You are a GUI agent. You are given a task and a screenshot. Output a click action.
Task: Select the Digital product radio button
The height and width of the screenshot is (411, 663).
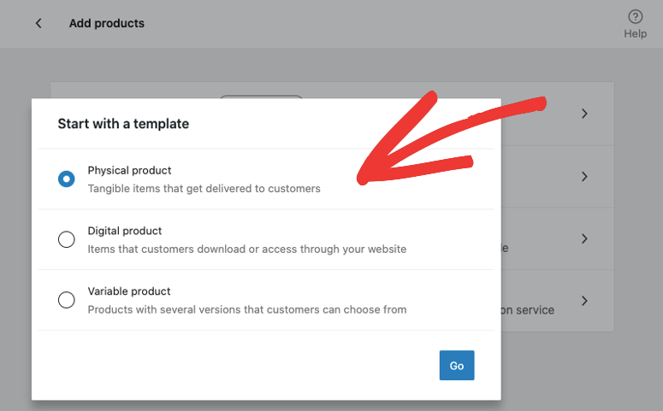pyautogui.click(x=67, y=239)
